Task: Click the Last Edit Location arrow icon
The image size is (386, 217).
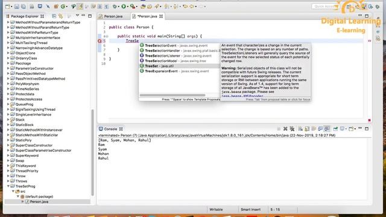Action: click(x=185, y=7)
